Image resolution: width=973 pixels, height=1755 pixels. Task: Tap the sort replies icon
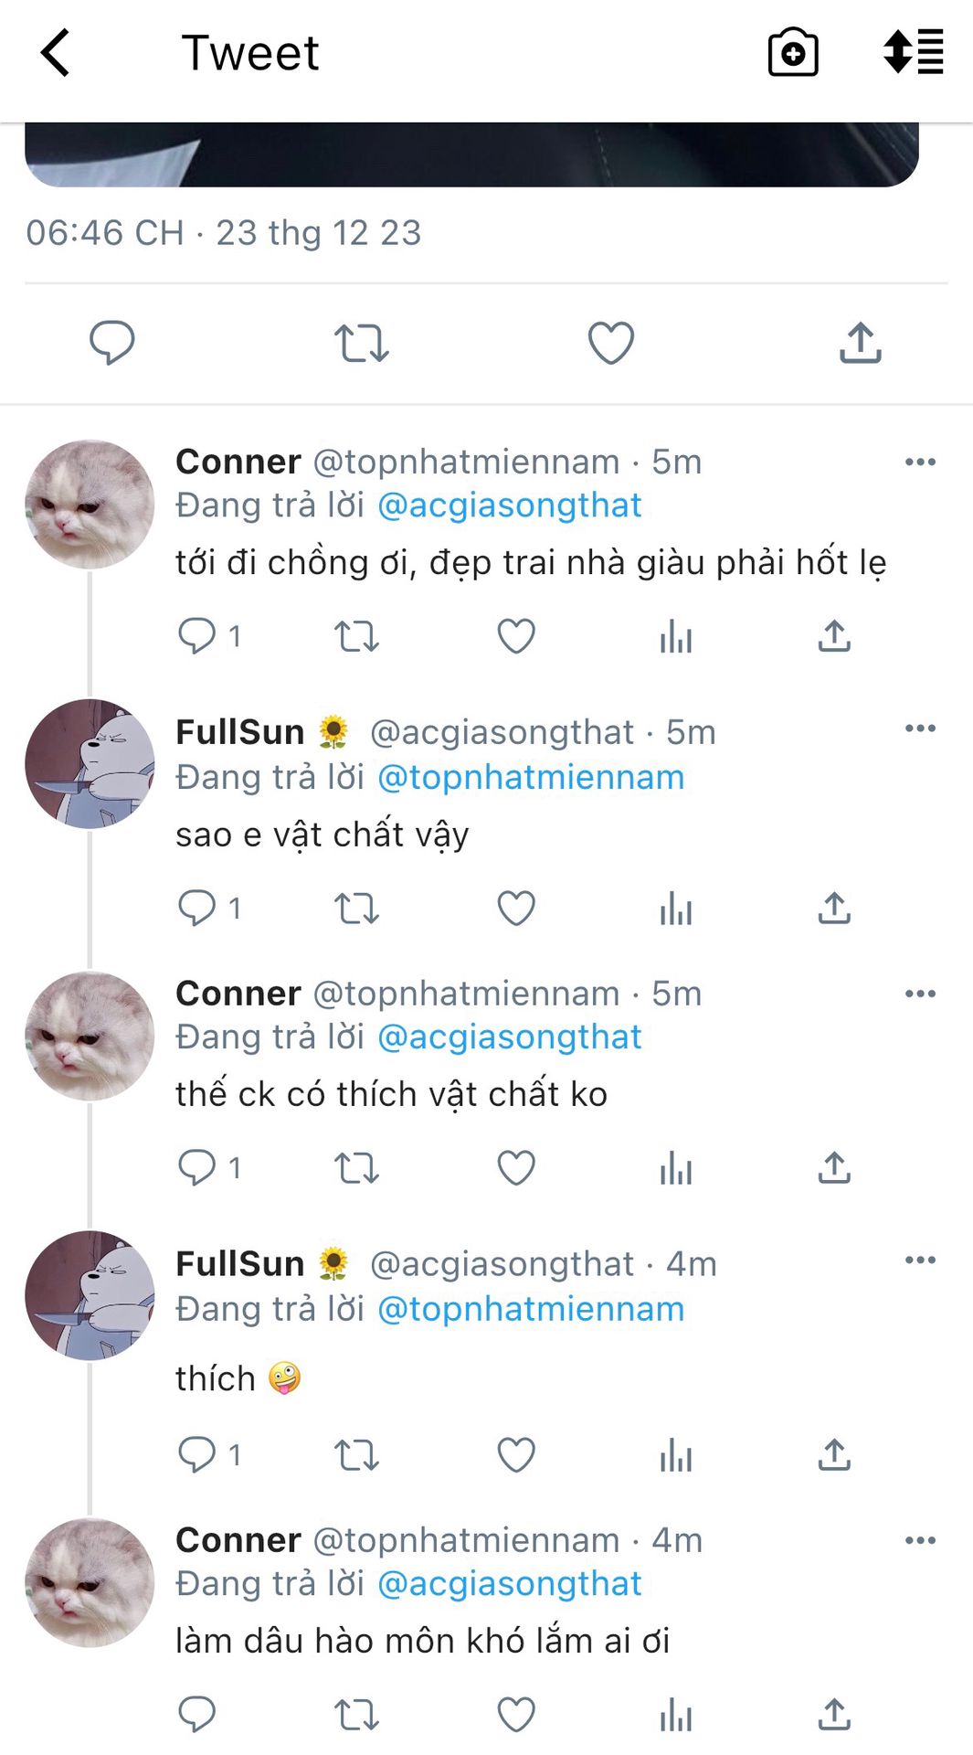click(x=913, y=52)
